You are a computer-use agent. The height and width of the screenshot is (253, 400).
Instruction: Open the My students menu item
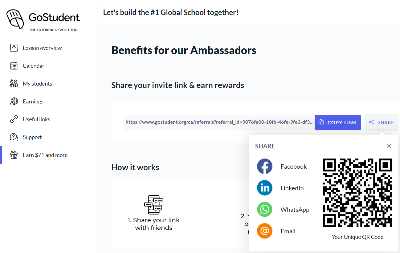coord(37,84)
